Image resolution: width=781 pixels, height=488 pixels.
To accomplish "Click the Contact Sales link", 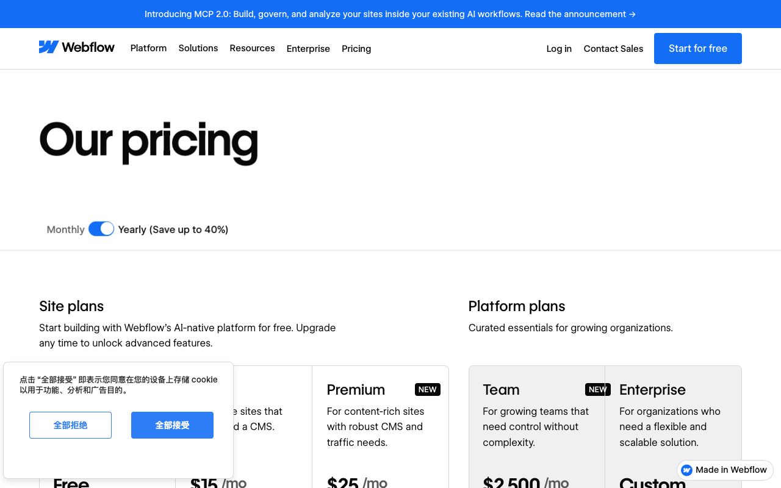I will pos(613,49).
